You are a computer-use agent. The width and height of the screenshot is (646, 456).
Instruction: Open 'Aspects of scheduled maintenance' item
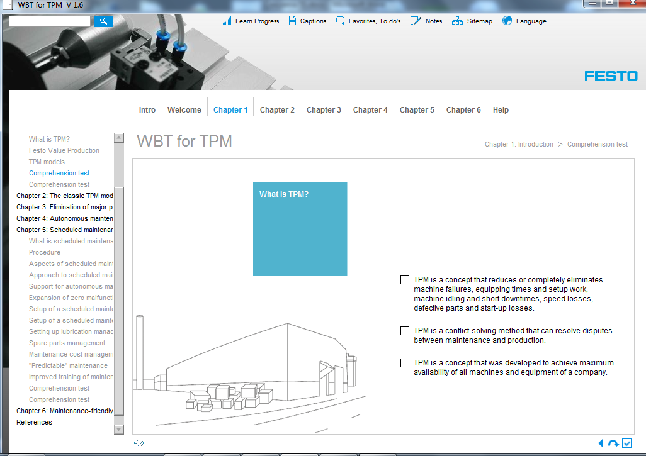point(71,264)
